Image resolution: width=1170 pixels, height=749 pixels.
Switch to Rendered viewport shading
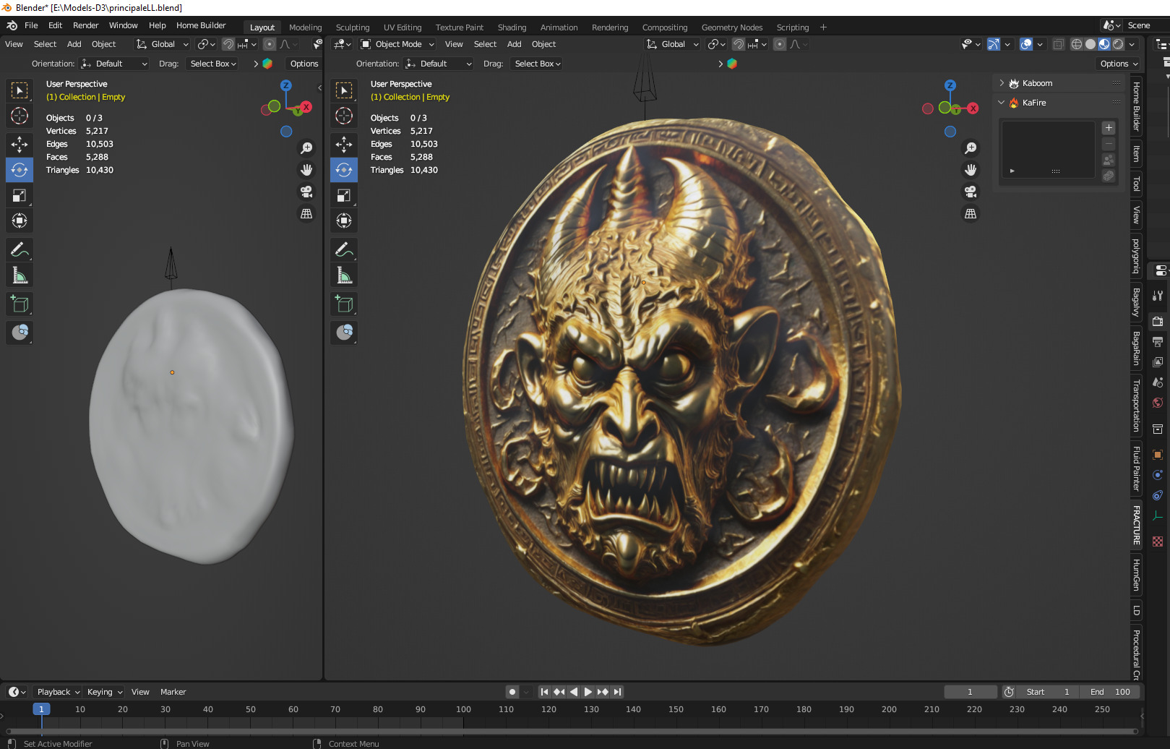click(1118, 44)
